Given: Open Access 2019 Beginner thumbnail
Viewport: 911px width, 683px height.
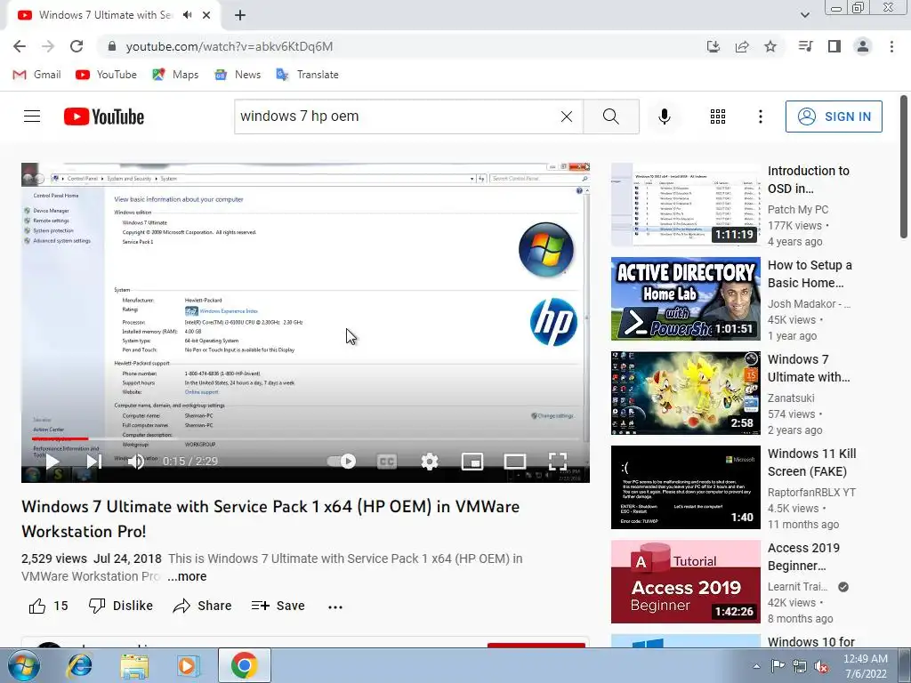Looking at the screenshot, I should (x=686, y=582).
